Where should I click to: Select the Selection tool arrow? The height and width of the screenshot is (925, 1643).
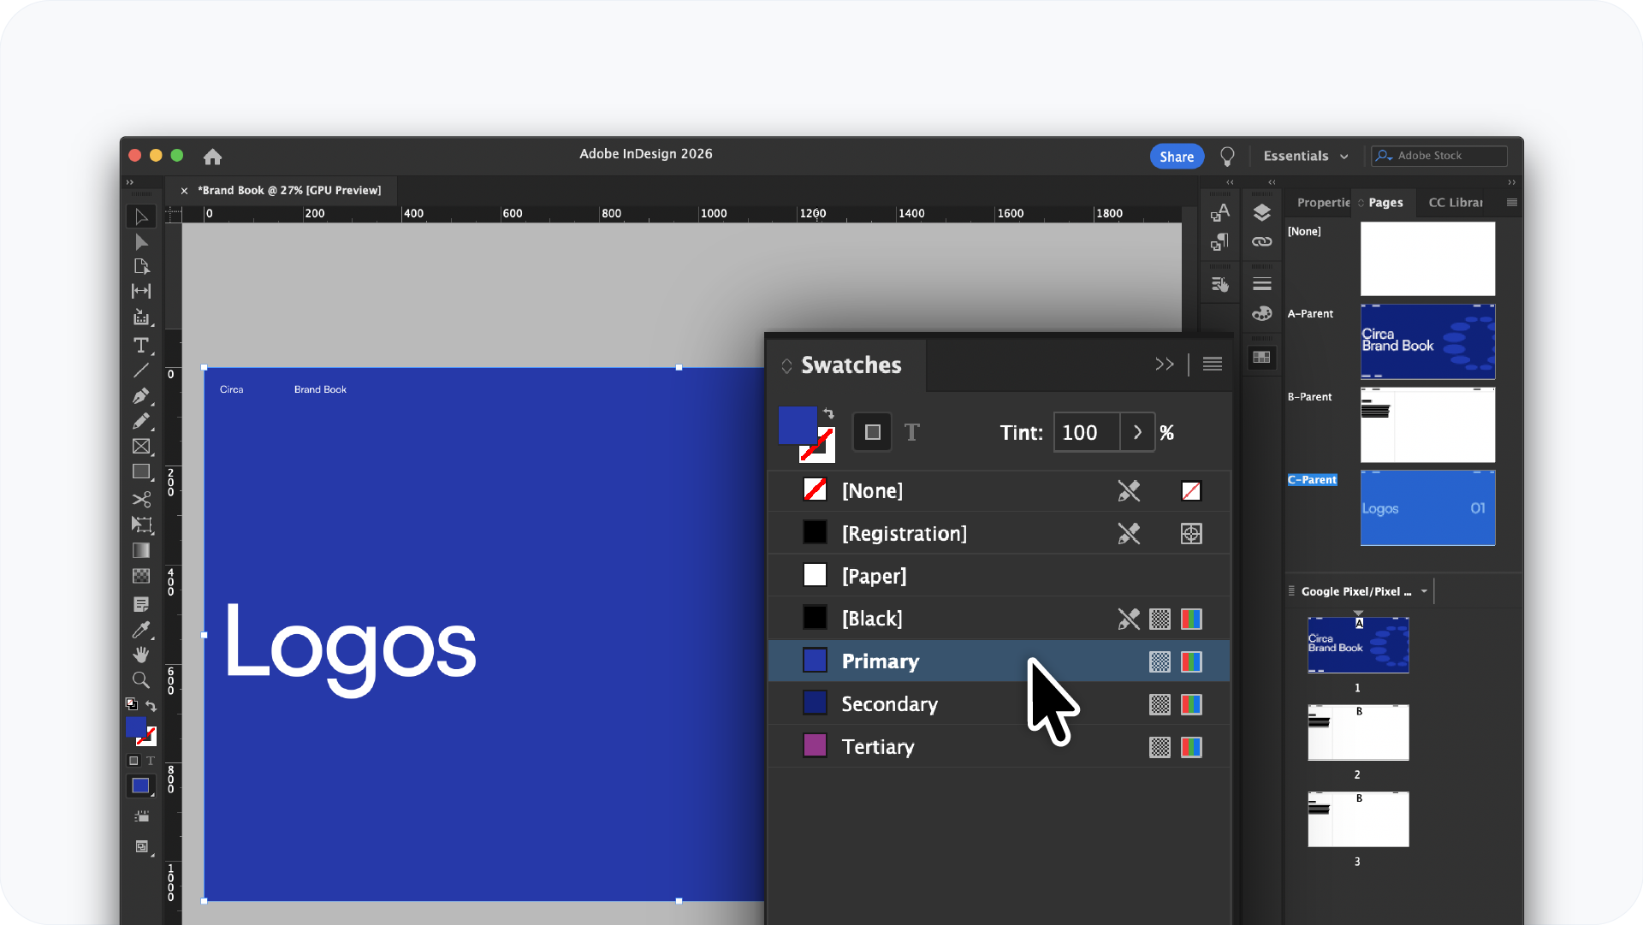[x=141, y=216]
